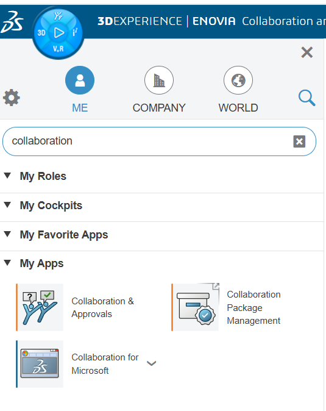This screenshot has width=326, height=411.
Task: Open the Collaboration Package Management app icon
Action: (x=196, y=307)
